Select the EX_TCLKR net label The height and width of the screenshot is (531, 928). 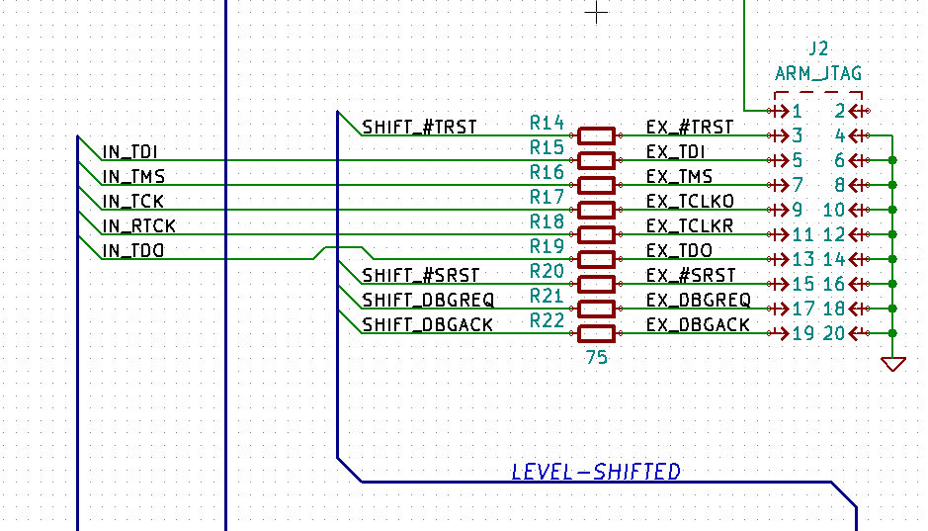(690, 226)
